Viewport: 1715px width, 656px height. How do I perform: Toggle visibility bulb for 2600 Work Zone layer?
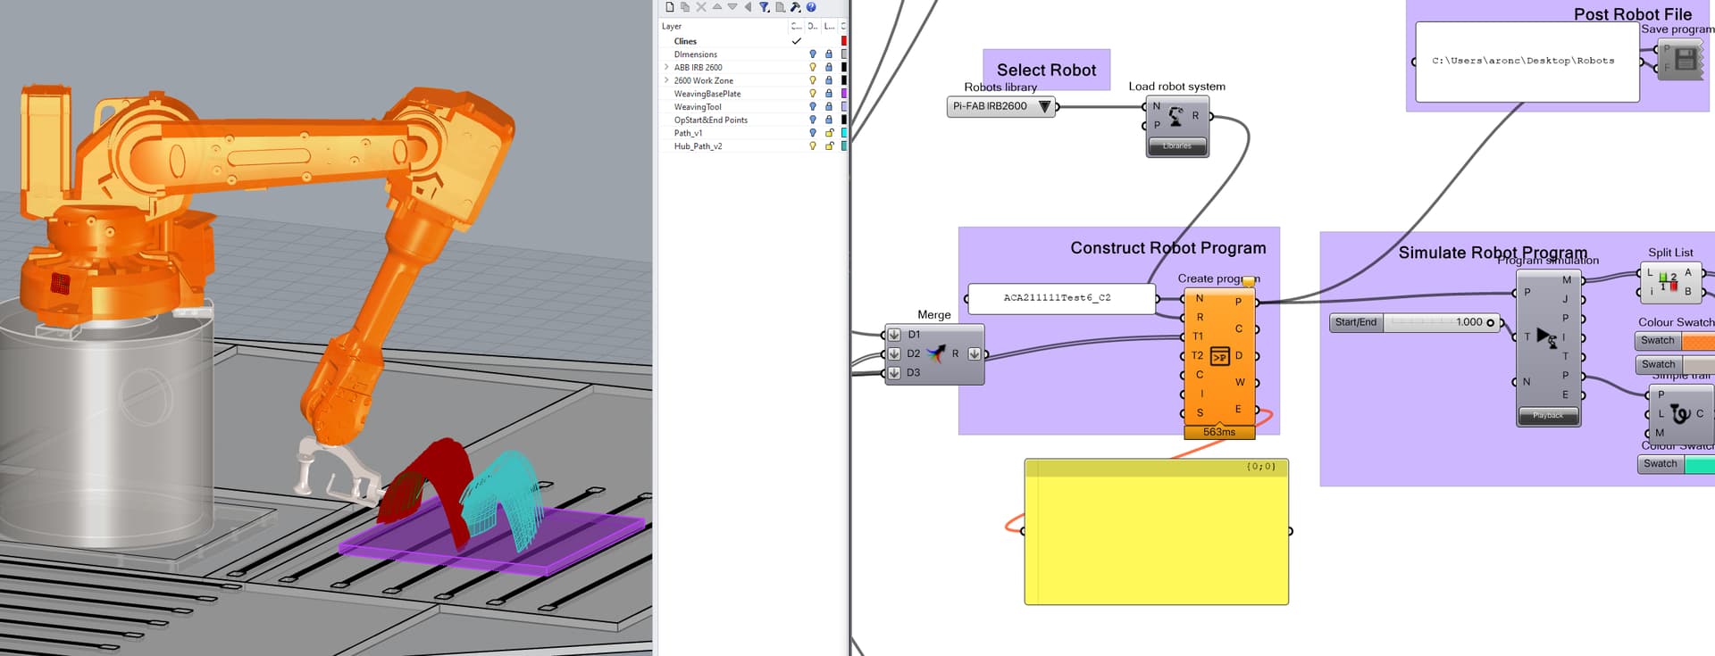[x=813, y=80]
